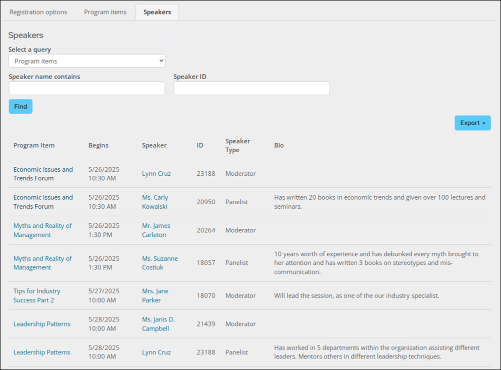This screenshot has height=370, width=501.
Task: Expand the Export dropdown button
Action: point(472,123)
